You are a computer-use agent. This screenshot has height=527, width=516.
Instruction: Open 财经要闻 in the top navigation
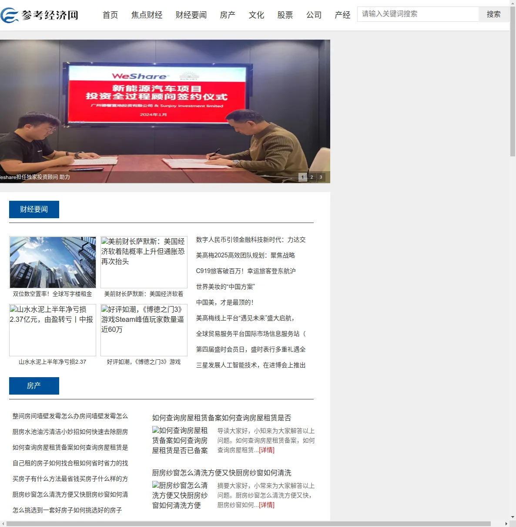click(x=191, y=15)
